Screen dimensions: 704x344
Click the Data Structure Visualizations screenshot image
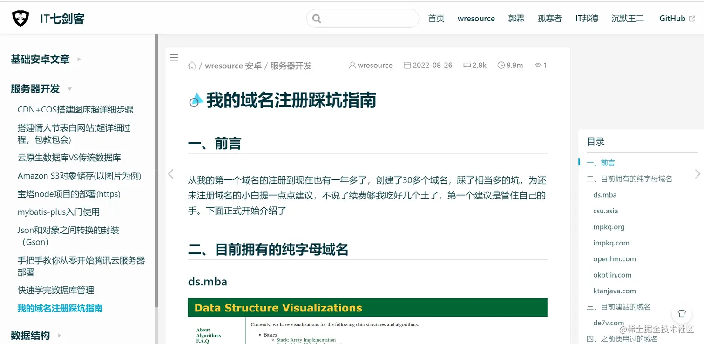pyautogui.click(x=367, y=321)
